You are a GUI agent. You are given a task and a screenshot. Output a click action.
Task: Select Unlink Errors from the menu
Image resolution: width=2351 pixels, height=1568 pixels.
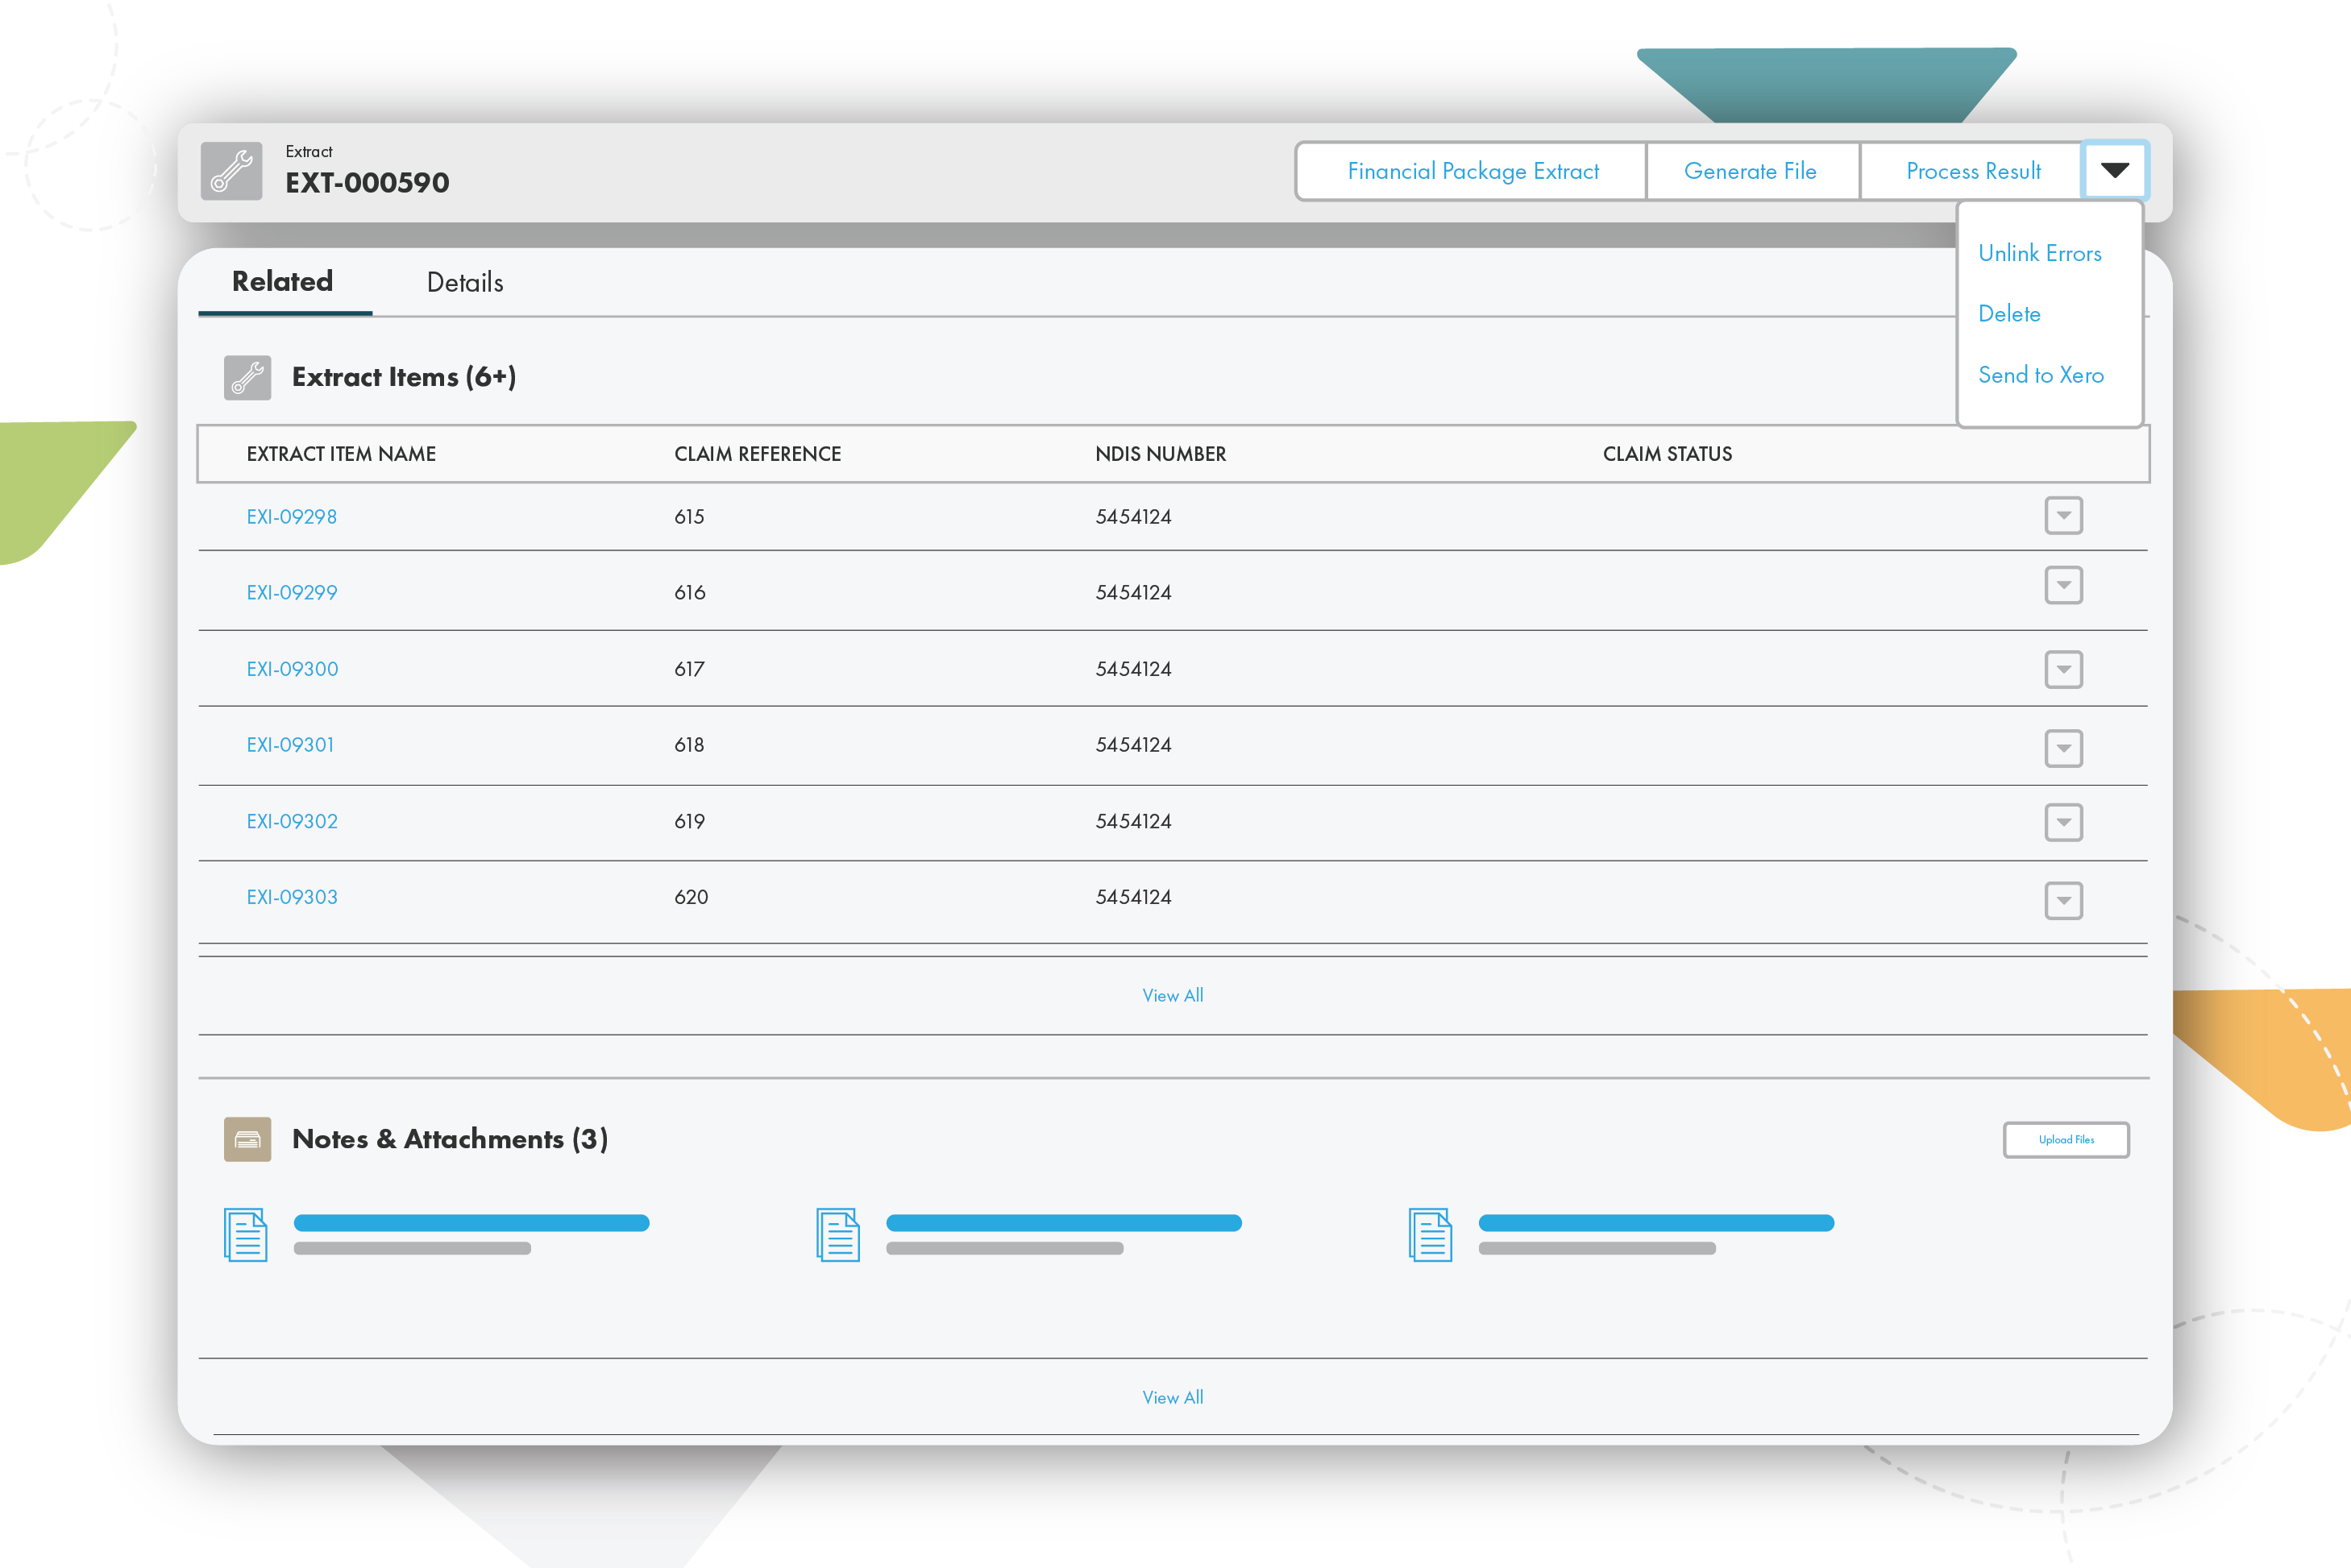point(2039,254)
